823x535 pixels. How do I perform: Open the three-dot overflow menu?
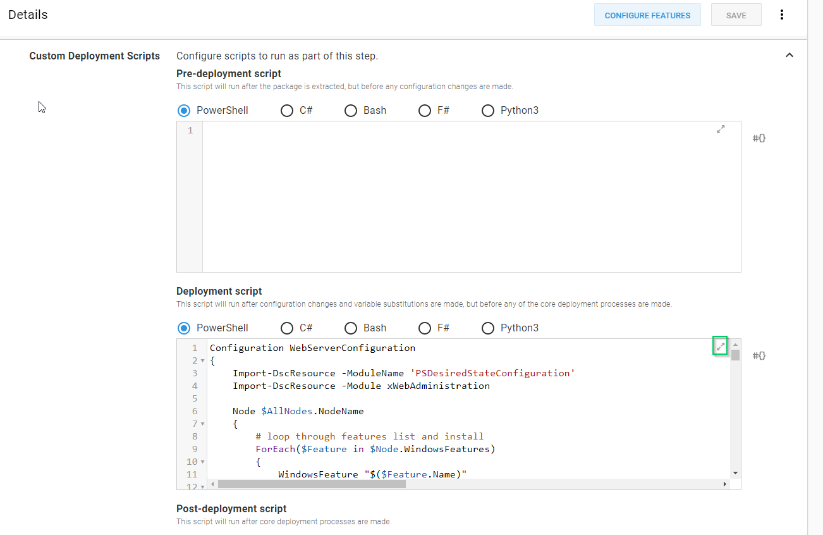[x=782, y=15]
